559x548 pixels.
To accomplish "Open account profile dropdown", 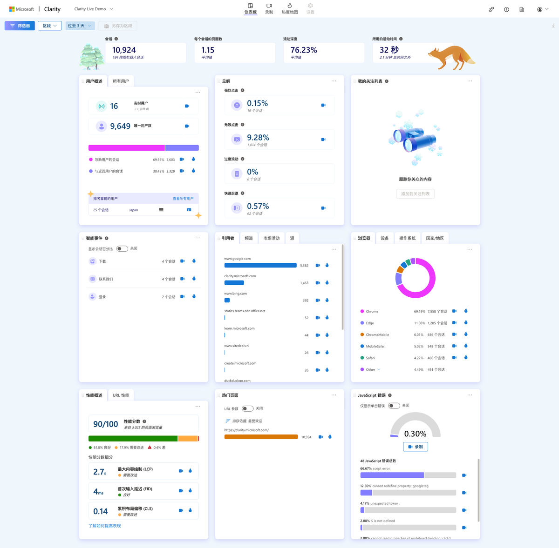I will (x=543, y=9).
